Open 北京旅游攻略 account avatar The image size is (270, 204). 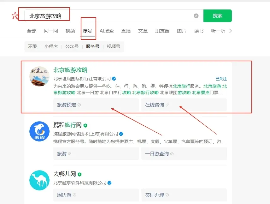point(39,76)
